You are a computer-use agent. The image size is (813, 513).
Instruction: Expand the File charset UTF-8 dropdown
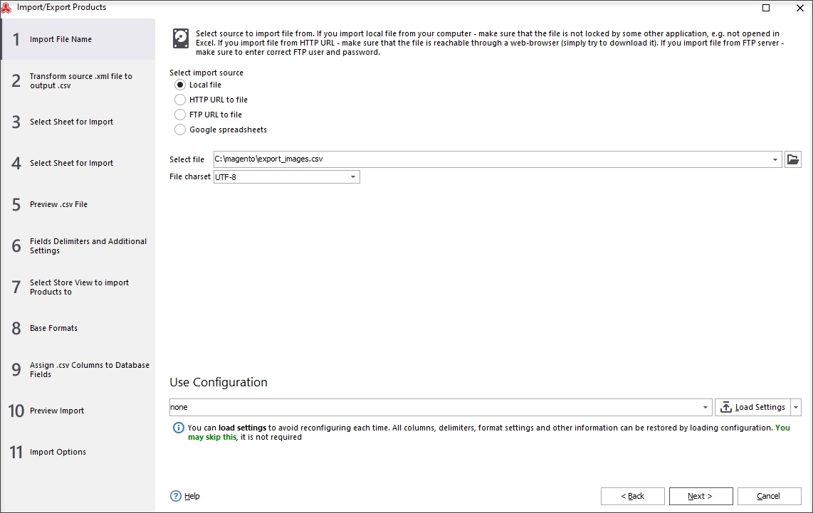click(x=353, y=177)
